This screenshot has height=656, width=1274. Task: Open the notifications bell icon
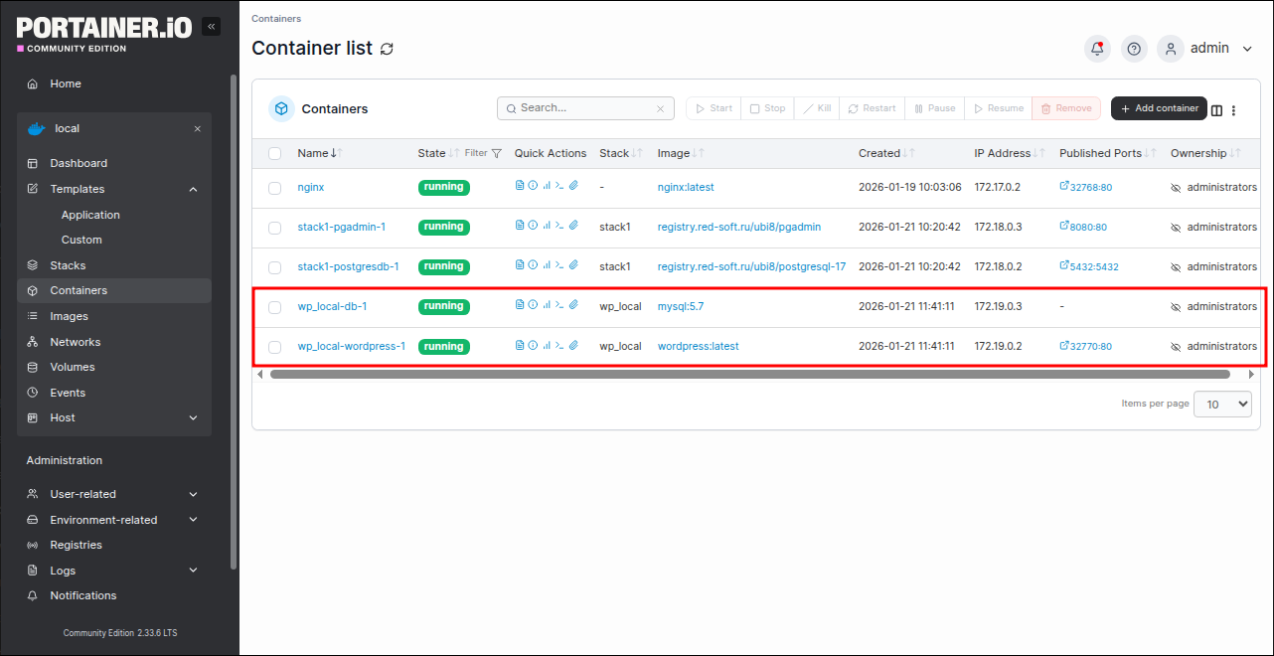(x=1097, y=49)
